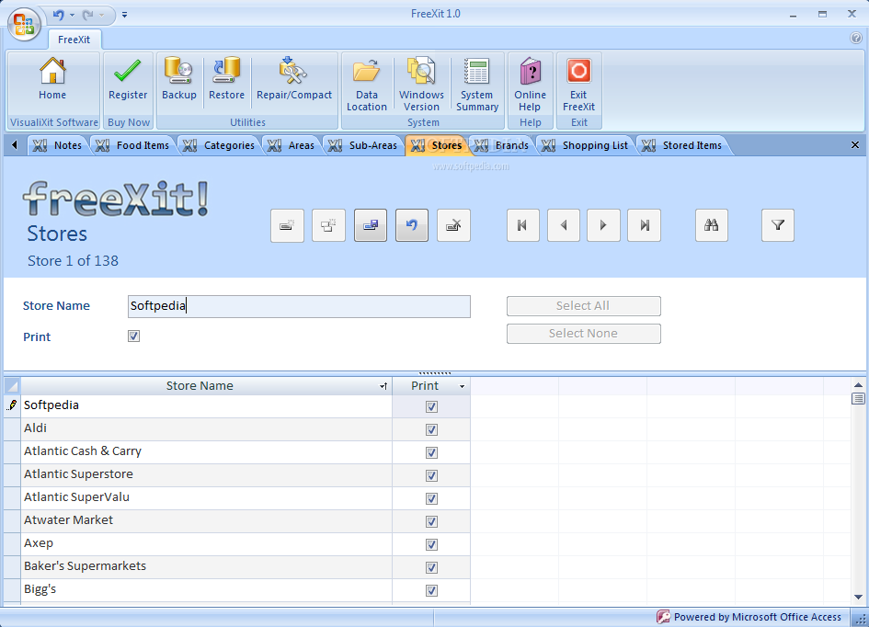Viewport: 869px width, 627px height.
Task: Click scrollbar up arrow in datasheet
Action: click(x=858, y=385)
